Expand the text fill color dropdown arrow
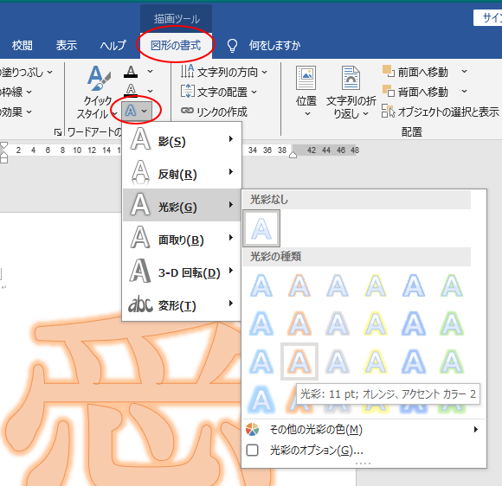 [150, 72]
